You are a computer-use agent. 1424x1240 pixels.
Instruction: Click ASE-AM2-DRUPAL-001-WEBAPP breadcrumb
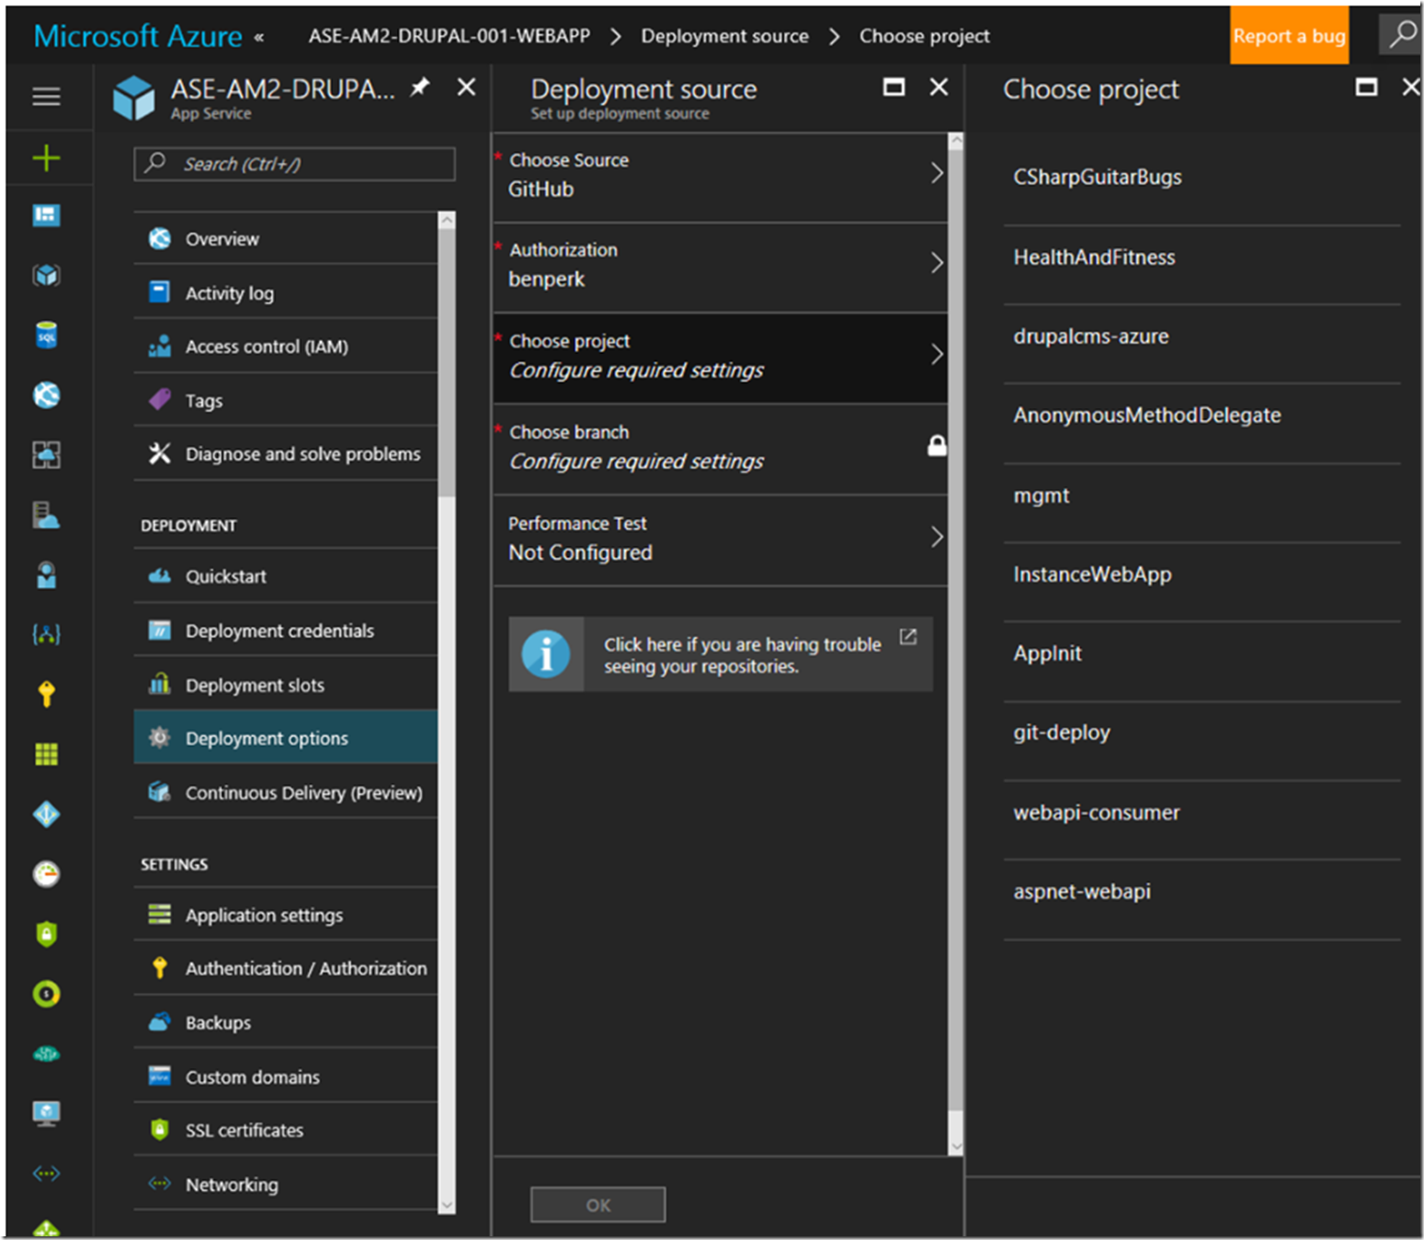[449, 36]
